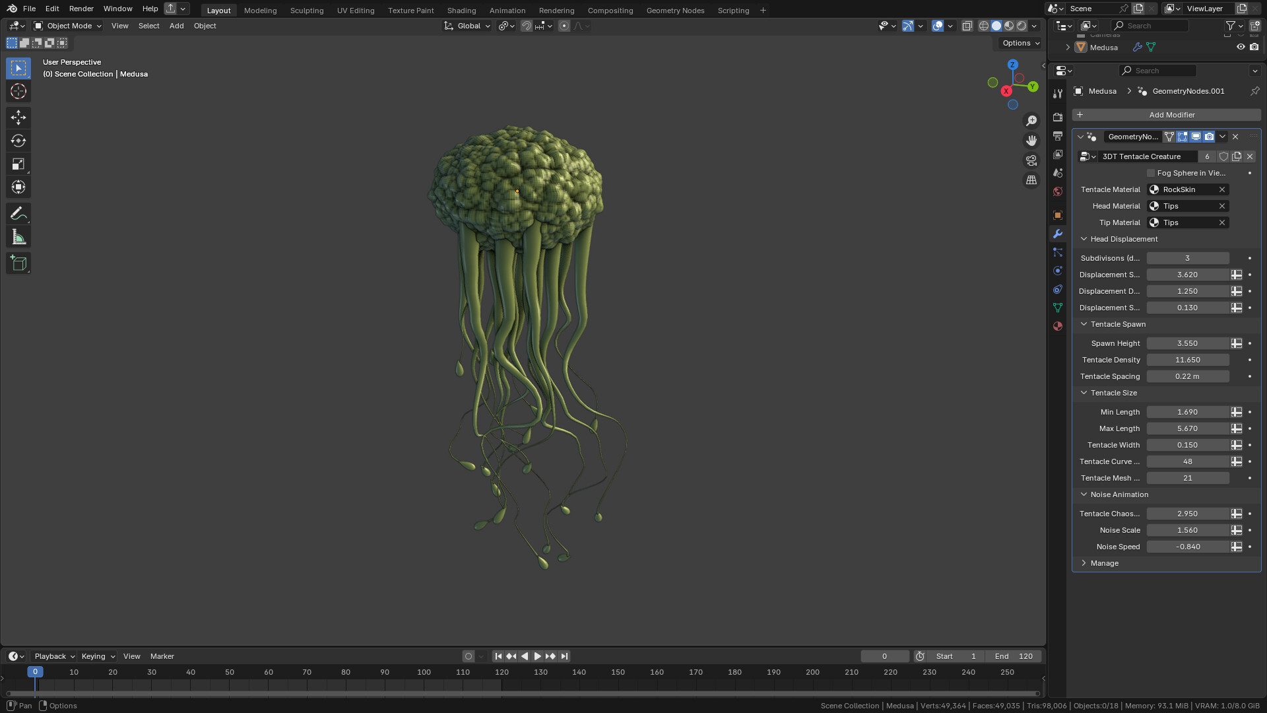Collapse the Tentacle Spawn section

click(x=1084, y=324)
